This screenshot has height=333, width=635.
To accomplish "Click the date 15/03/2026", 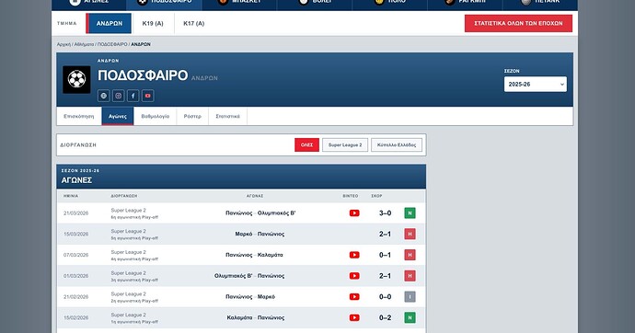I will (x=75, y=234).
